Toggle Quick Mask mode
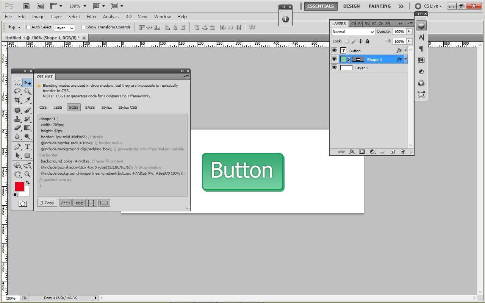The image size is (485, 303). 23,204
